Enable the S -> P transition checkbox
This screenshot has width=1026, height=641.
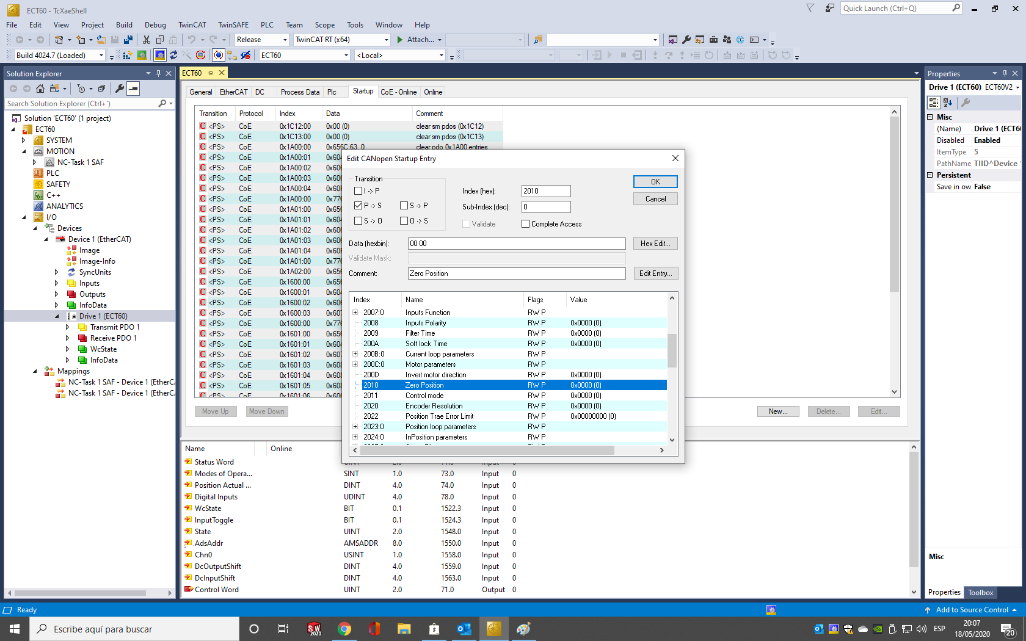(x=404, y=206)
